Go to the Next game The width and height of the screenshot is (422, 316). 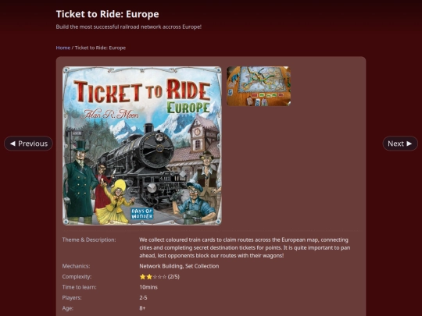pos(400,144)
